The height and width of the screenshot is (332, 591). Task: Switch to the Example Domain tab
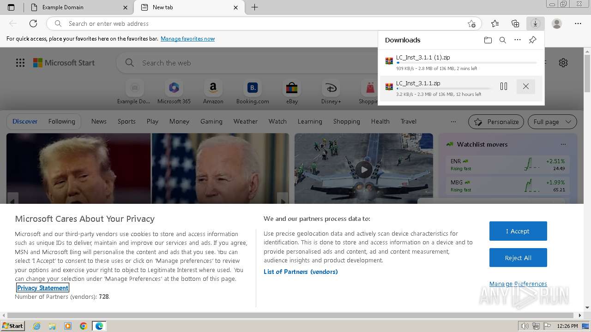pos(79,7)
